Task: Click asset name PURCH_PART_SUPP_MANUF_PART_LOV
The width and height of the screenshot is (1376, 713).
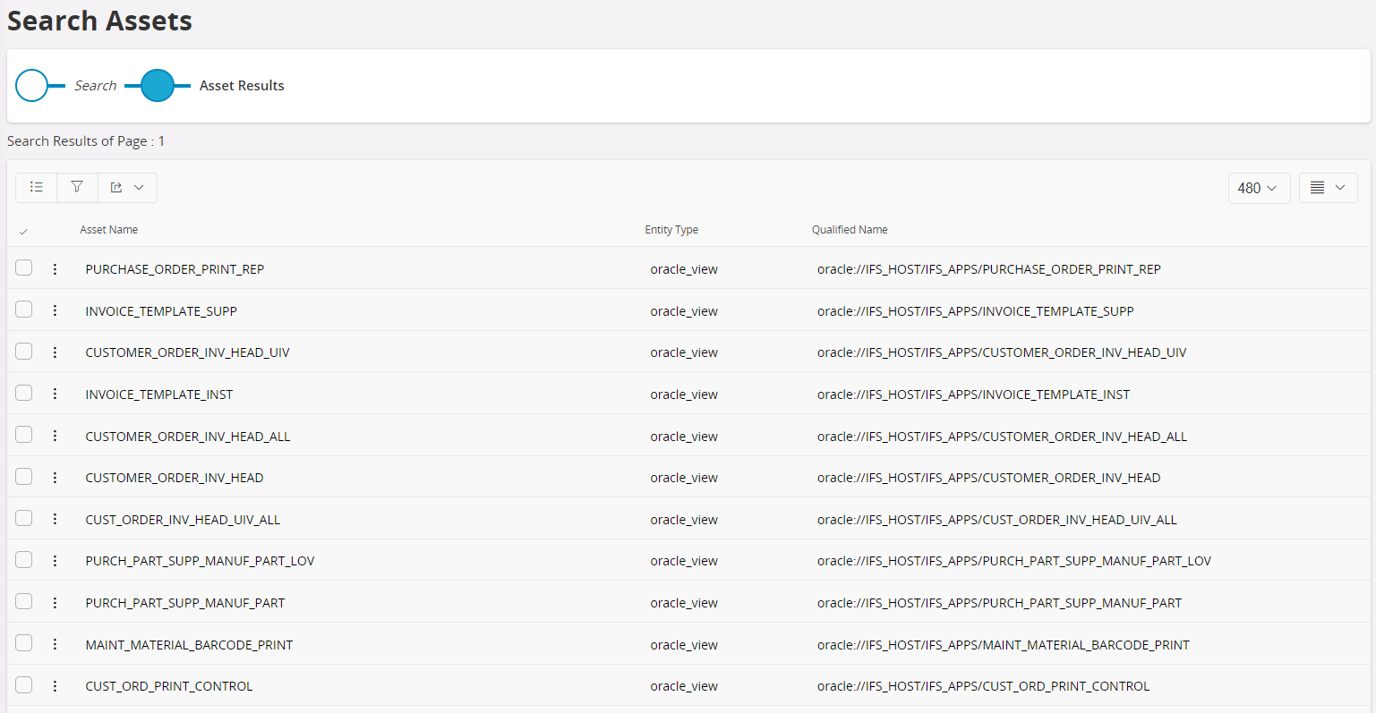Action: [x=200, y=561]
